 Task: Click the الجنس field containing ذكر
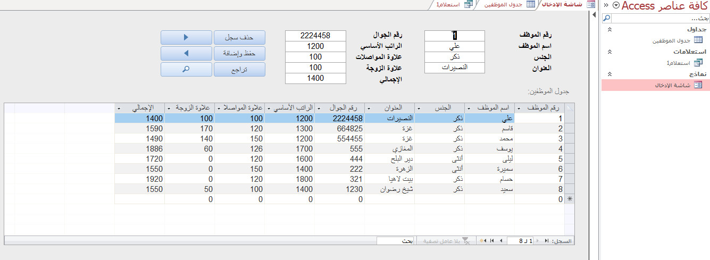click(455, 57)
